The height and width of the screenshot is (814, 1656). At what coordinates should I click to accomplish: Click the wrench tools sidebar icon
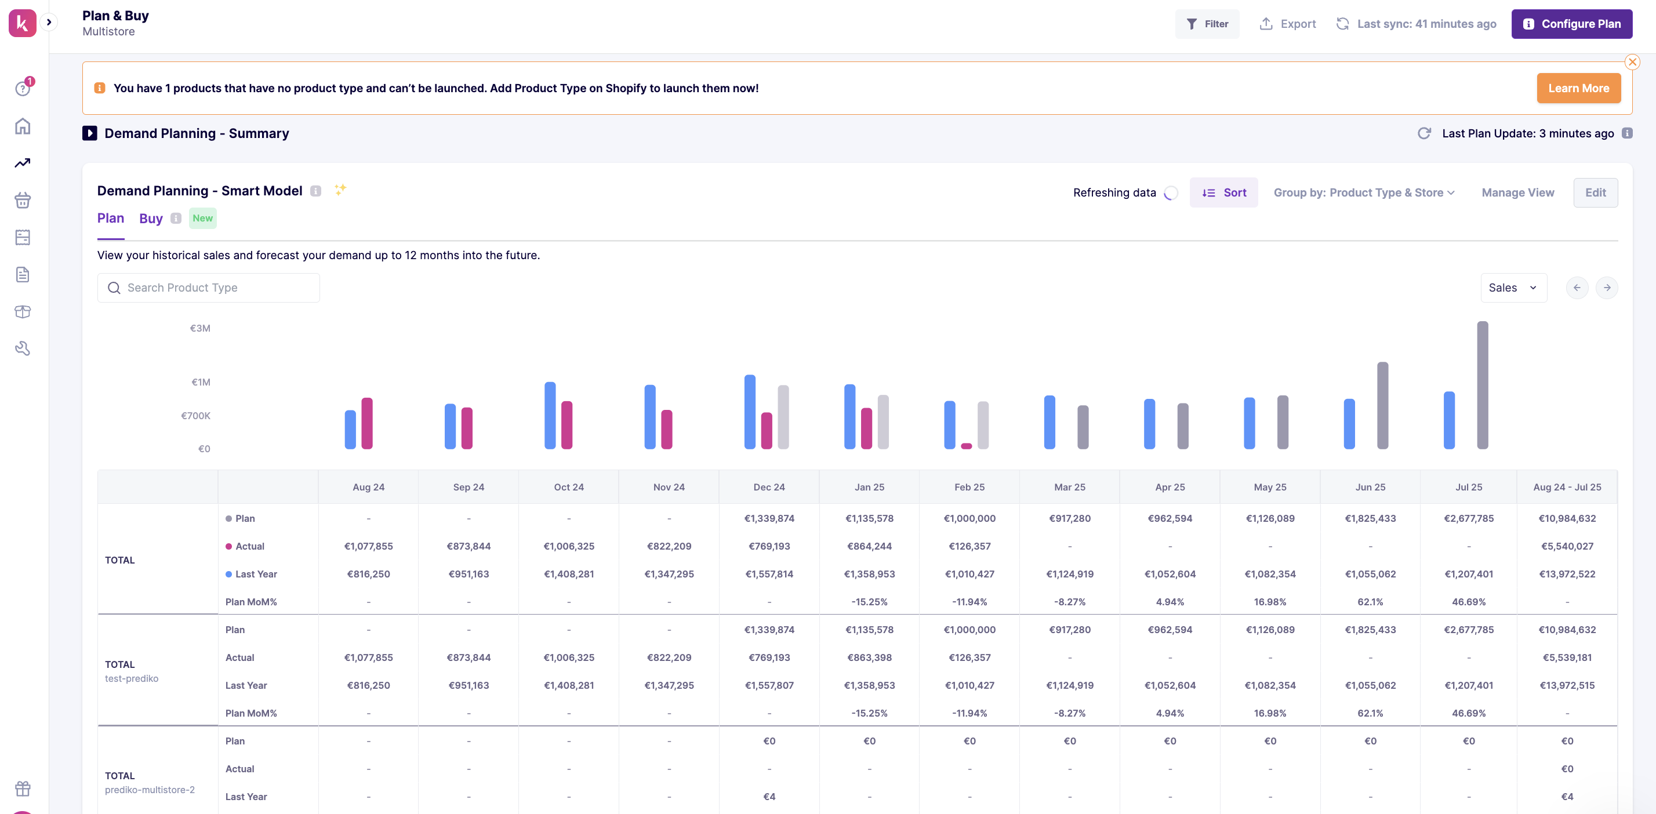tap(23, 348)
